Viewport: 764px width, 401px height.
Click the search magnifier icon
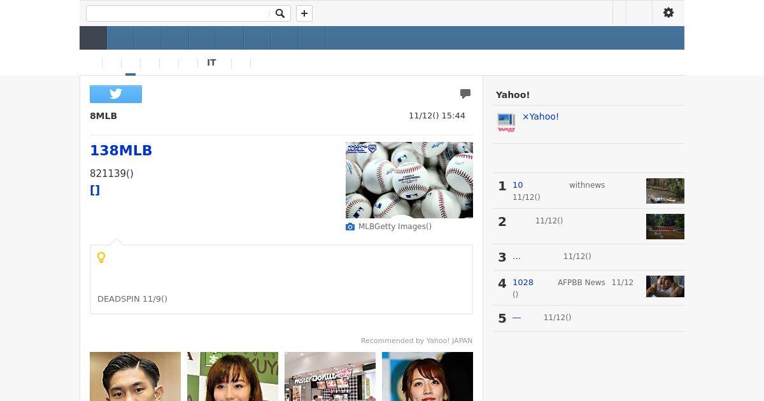tap(279, 13)
